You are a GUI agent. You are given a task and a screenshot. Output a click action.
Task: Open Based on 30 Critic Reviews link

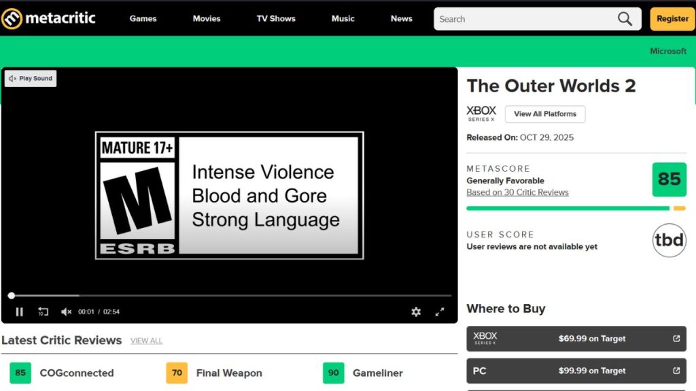click(x=517, y=192)
